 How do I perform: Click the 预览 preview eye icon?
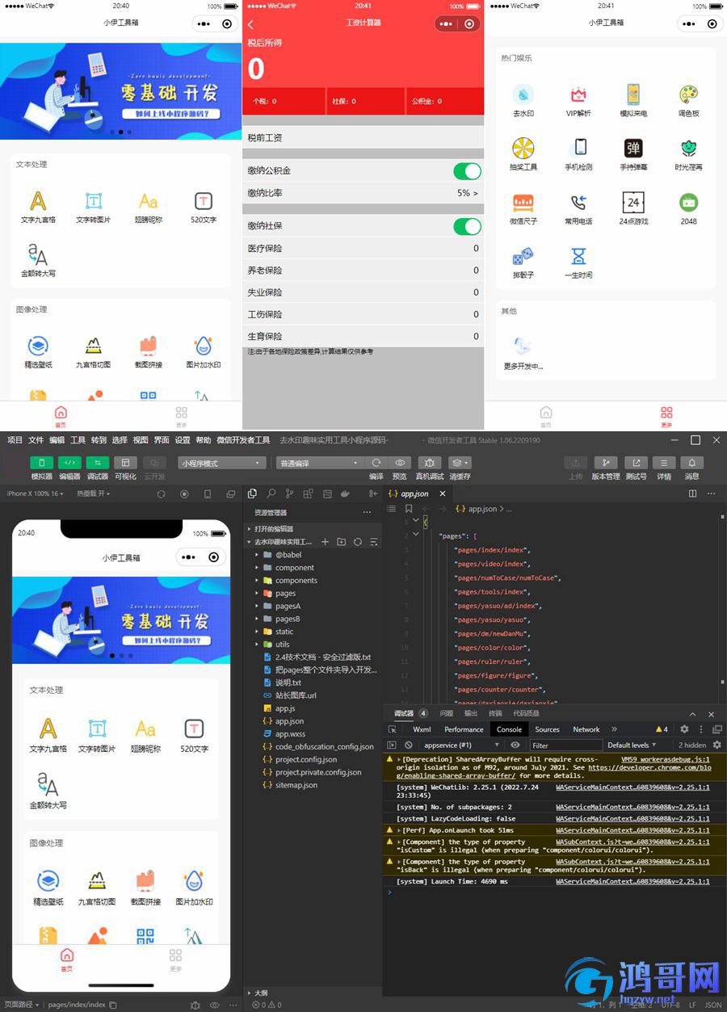(400, 463)
